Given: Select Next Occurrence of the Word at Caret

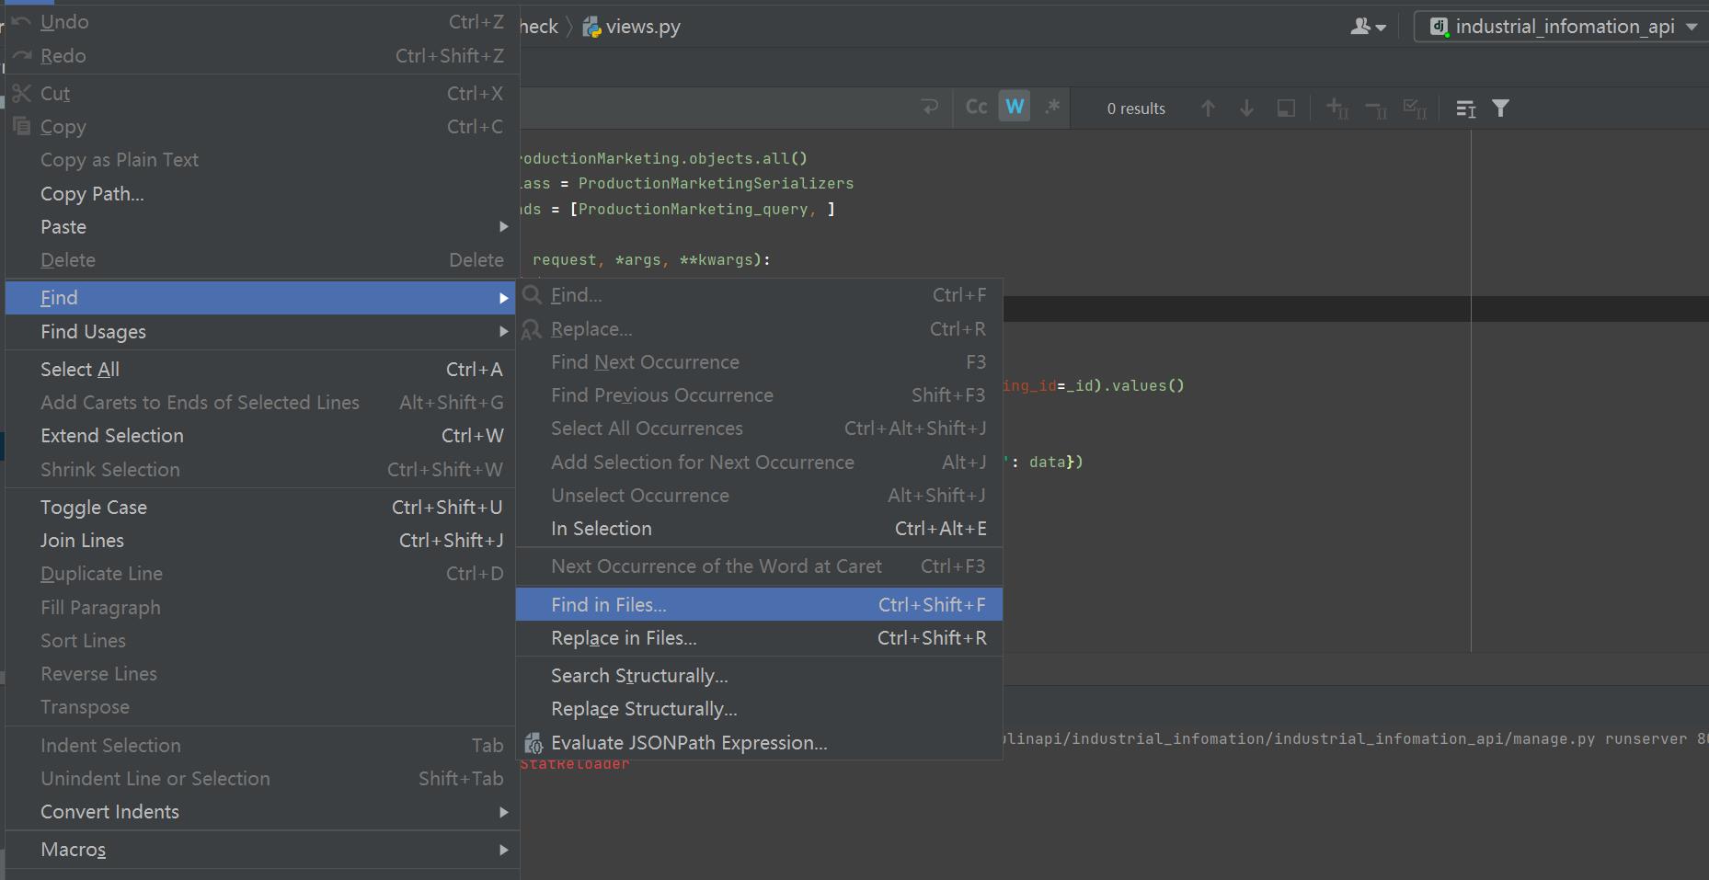Looking at the screenshot, I should 759,566.
